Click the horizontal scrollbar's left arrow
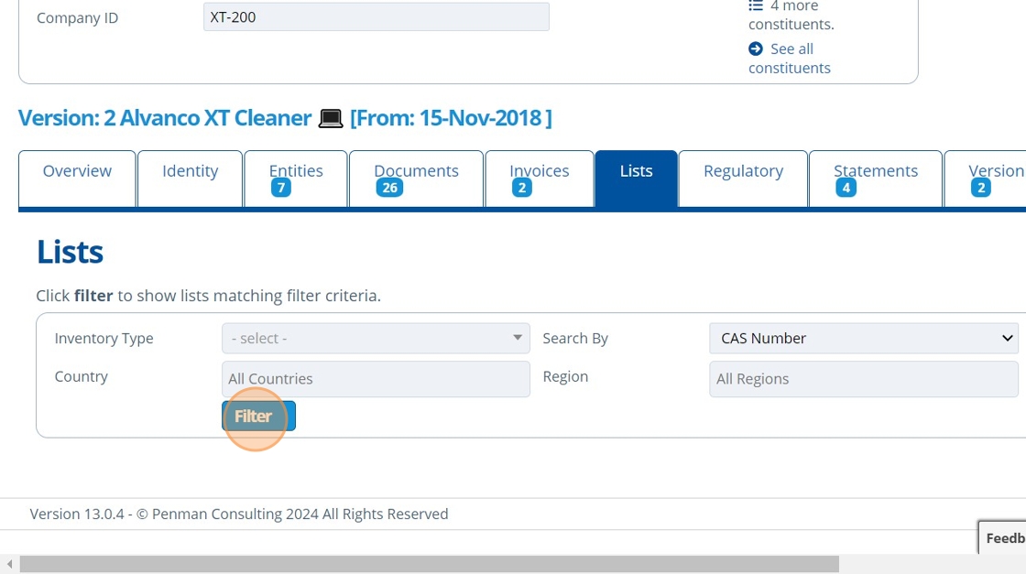Image resolution: width=1026 pixels, height=574 pixels. (x=10, y=565)
